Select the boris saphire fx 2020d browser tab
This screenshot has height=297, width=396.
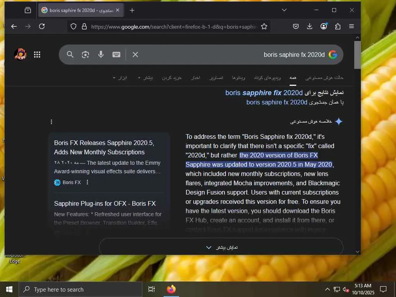pyautogui.click(x=81, y=10)
